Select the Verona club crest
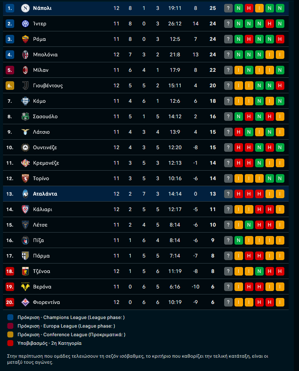The image size is (299, 371). (x=25, y=287)
